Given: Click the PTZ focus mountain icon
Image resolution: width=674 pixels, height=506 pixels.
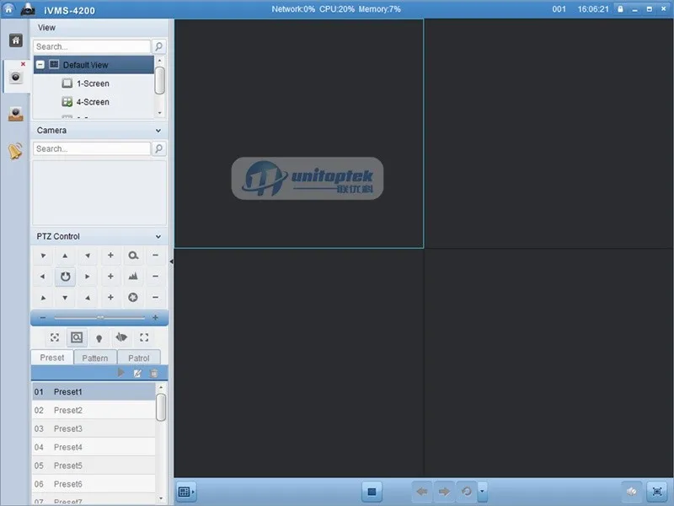Looking at the screenshot, I should click(133, 277).
